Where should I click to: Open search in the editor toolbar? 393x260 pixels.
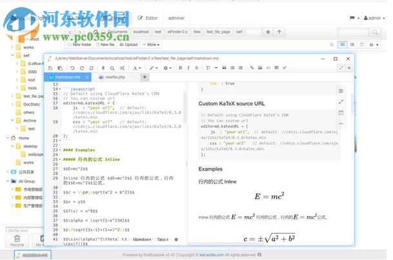tap(112, 68)
